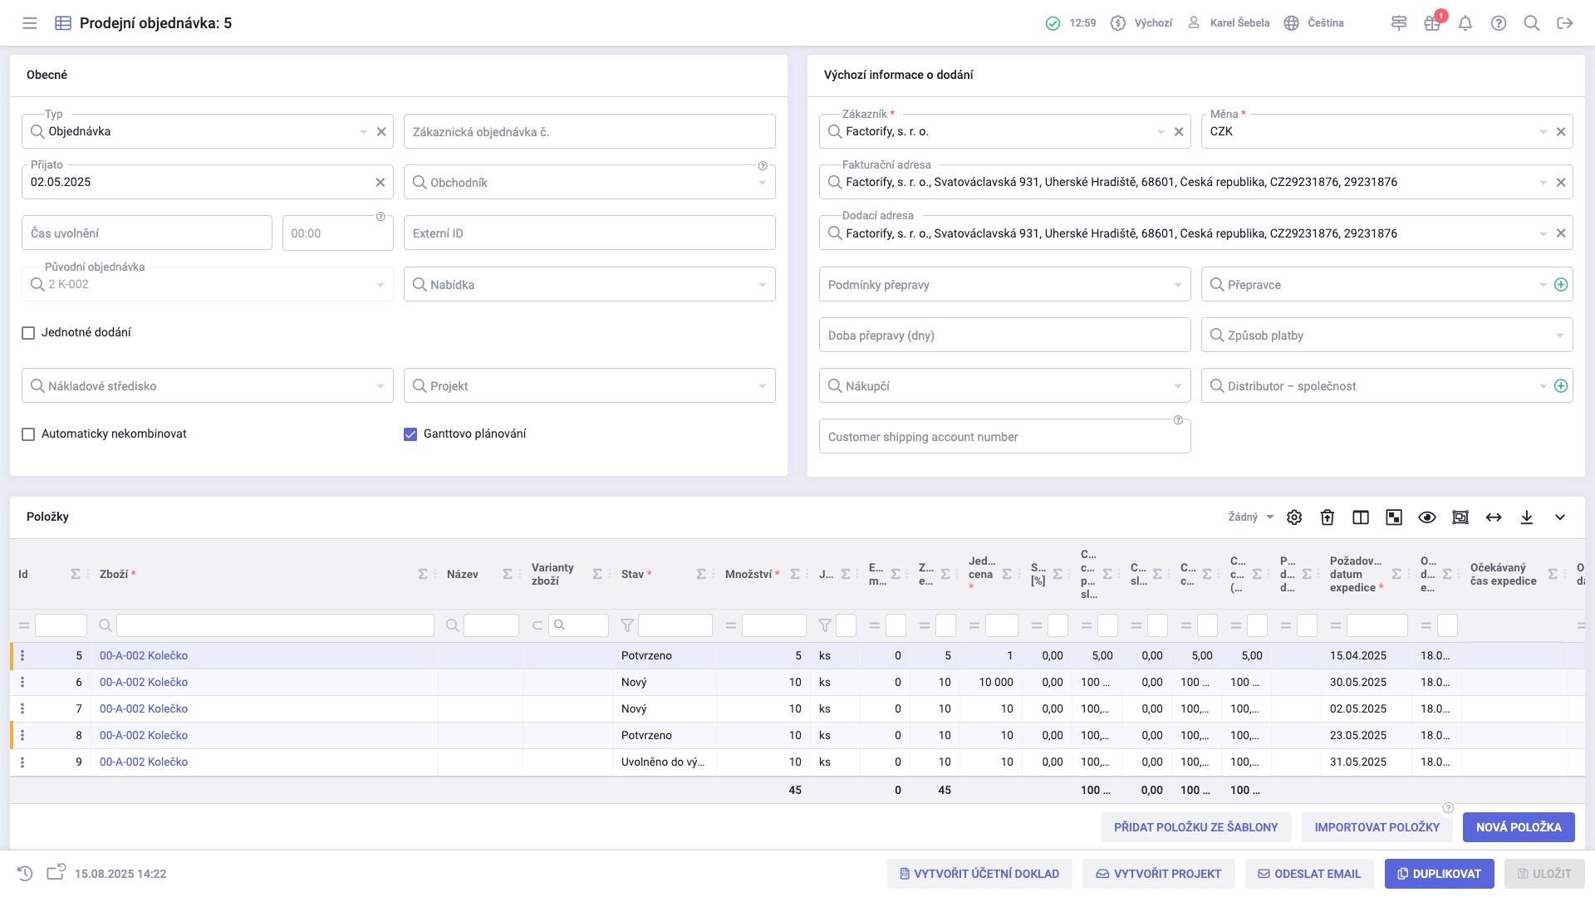Toggle the eye visibility icon in Položky
The height and width of the screenshot is (897, 1595).
coord(1427,517)
